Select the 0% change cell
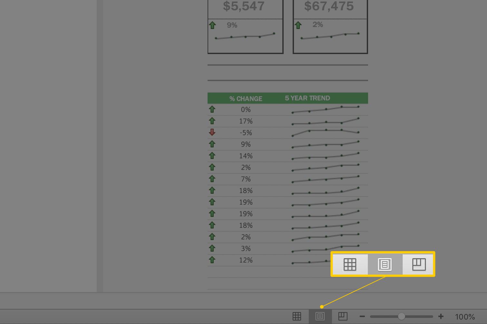This screenshot has height=324, width=487. tap(246, 110)
